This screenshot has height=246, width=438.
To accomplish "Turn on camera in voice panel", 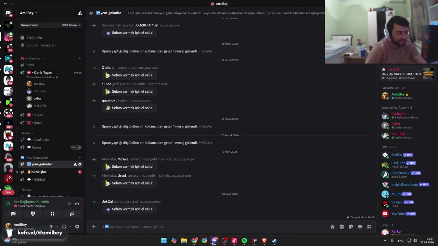I will 13,214.
